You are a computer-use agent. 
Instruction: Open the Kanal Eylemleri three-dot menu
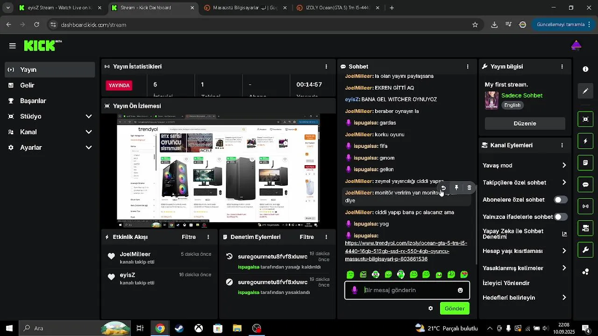562,145
